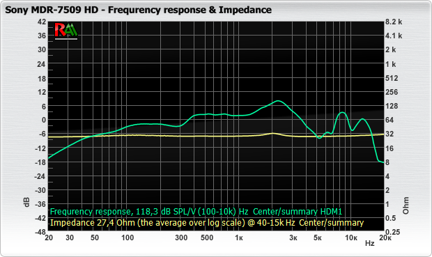Click the chart title 'Sony MDR-7509 HD - Frequency response & Impedance'
This screenshot has width=432, height=257.
tap(138, 10)
